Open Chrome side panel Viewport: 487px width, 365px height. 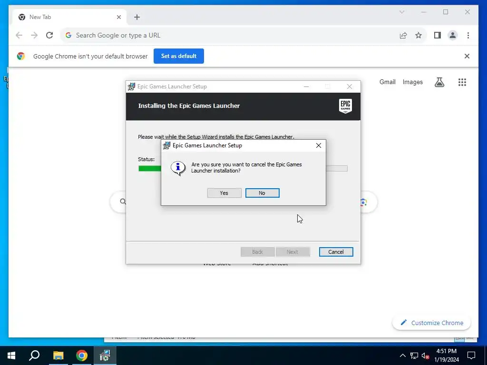click(x=438, y=35)
